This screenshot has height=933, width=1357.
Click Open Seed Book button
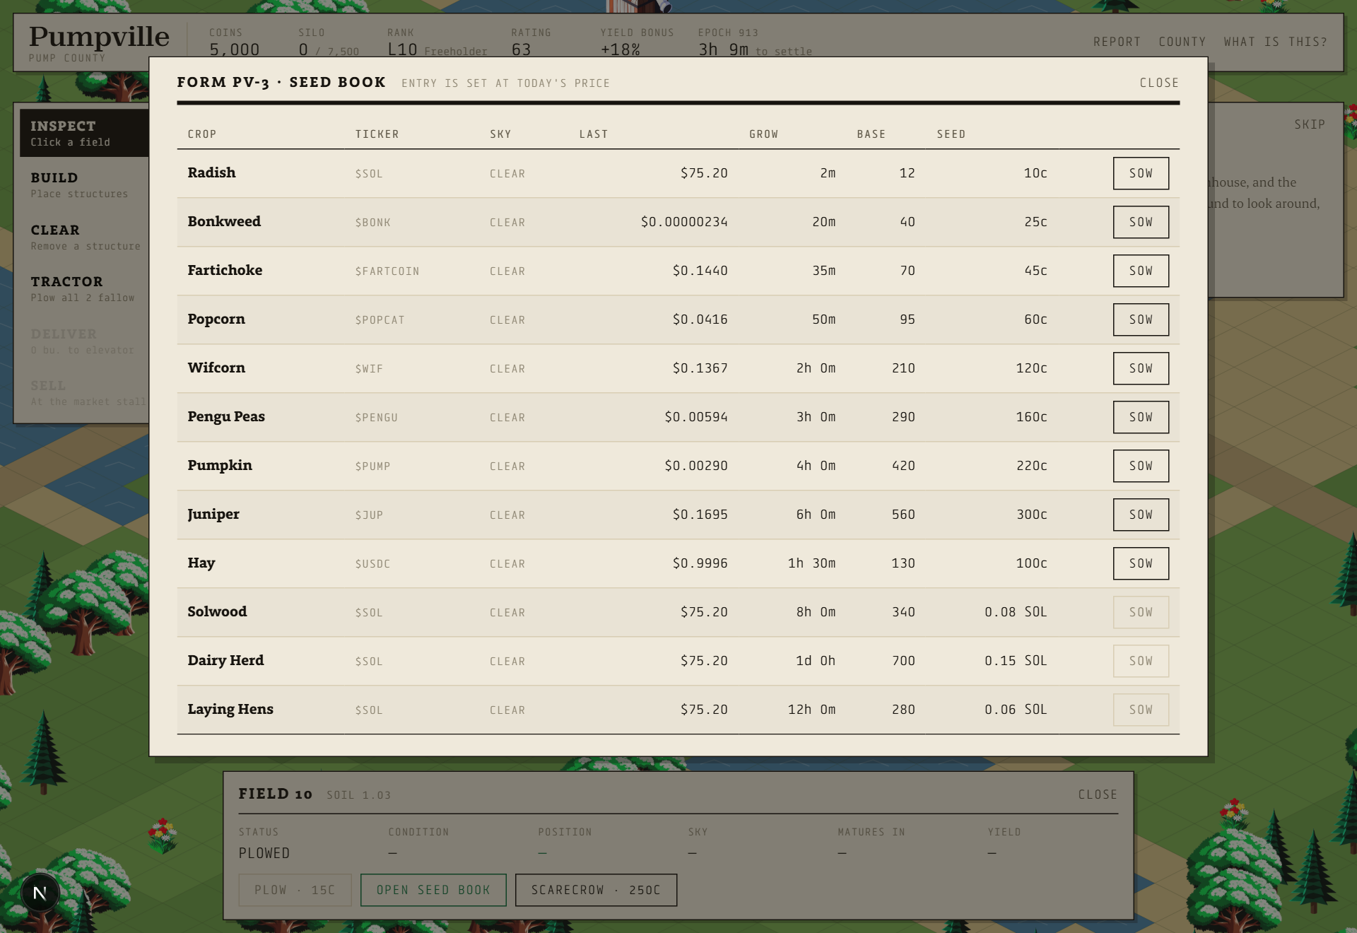433,890
